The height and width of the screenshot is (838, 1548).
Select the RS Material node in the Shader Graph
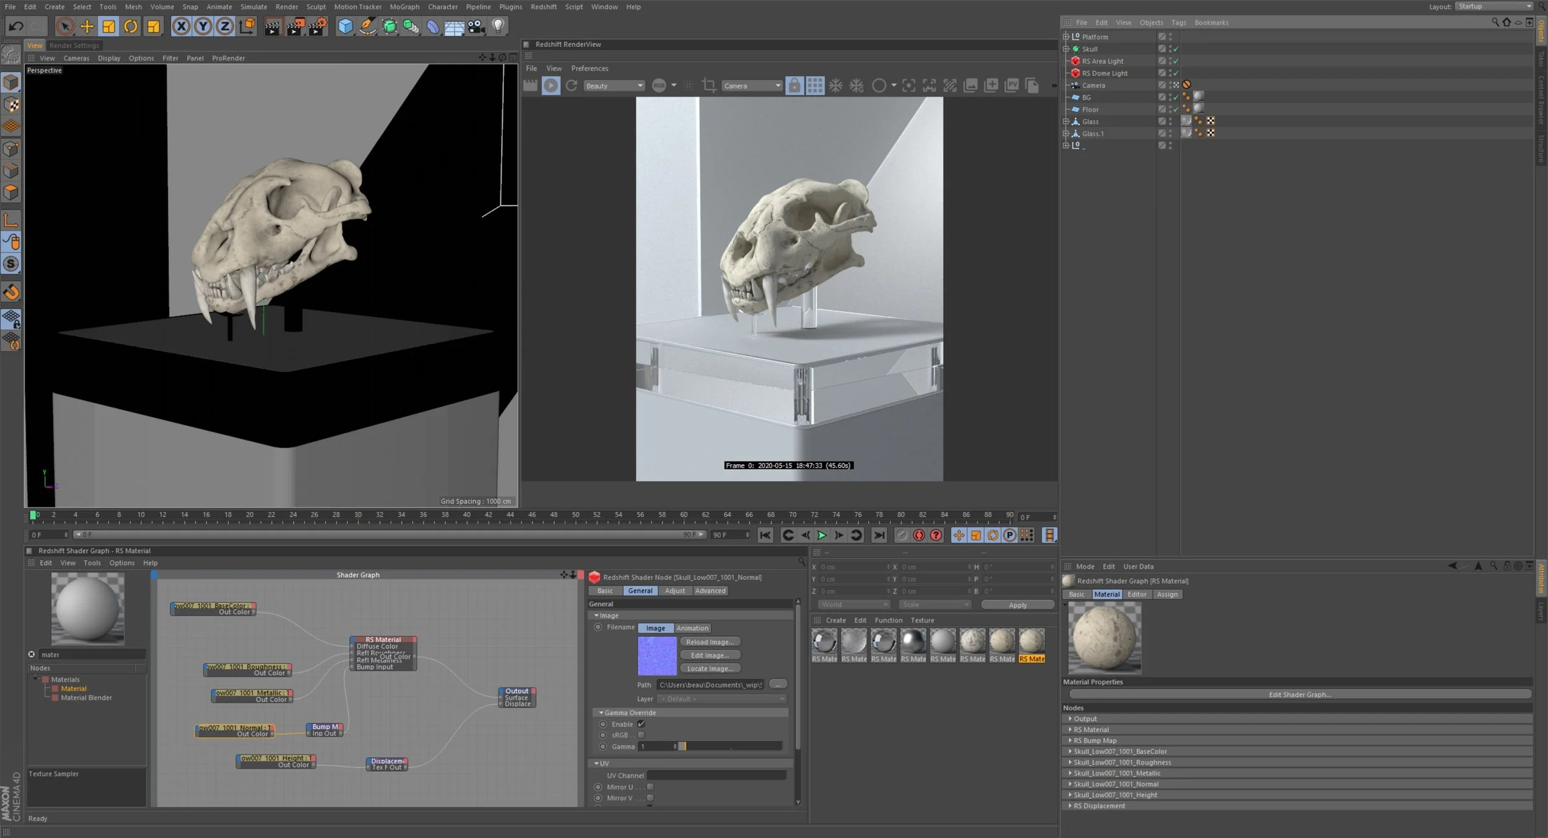[383, 639]
